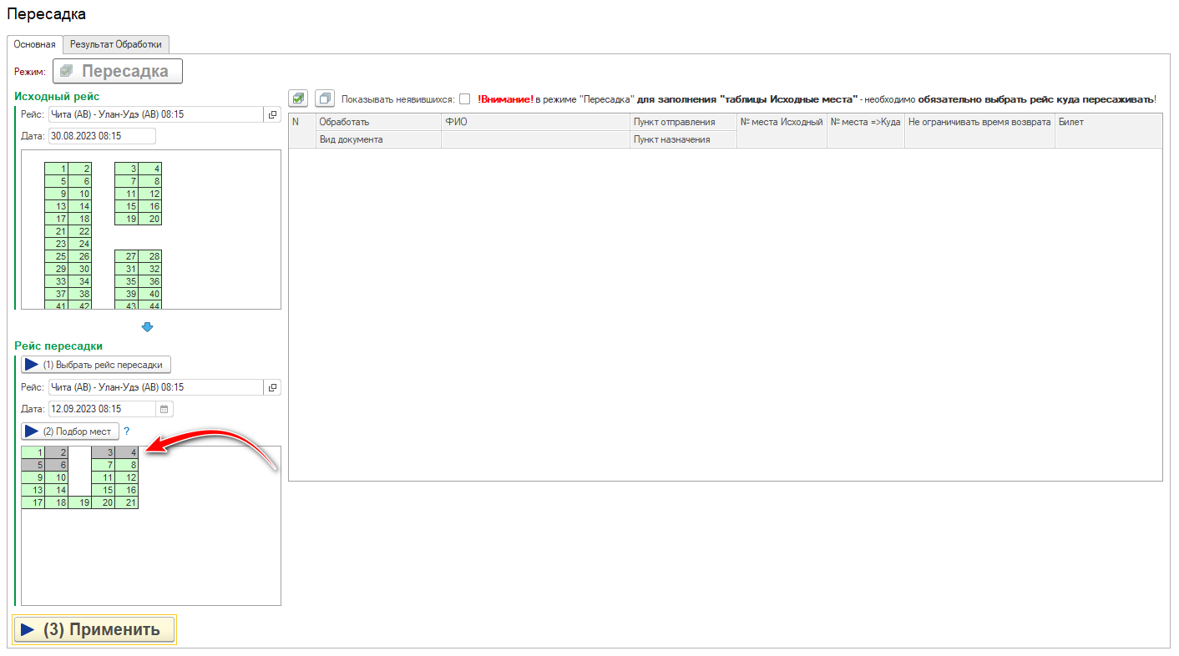Open the transfer trip Рейс selection icon
The image size is (1179, 656).
[272, 387]
